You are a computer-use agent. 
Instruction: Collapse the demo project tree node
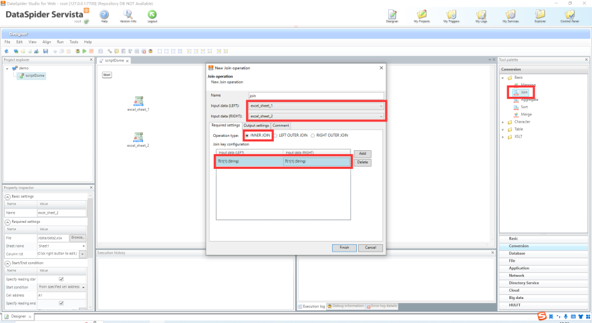(x=7, y=69)
